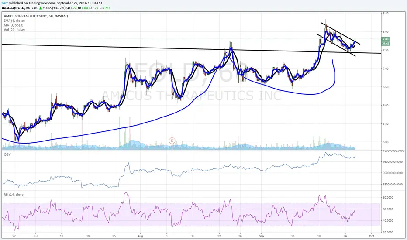Click the 88000000.0000 OBV axis label

[393, 185]
